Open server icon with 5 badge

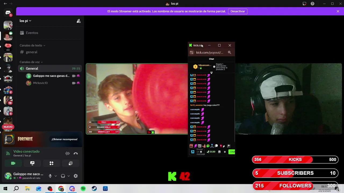click(x=8, y=111)
